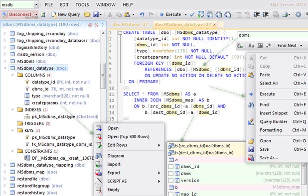Image resolution: width=308 pixels, height=196 pixels.
Task: Open the save options dropdown arrow
Action: [x=101, y=14]
